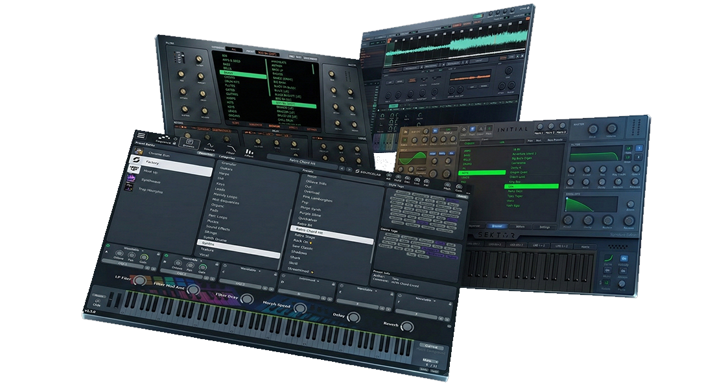Star the Rock On preset as a favorite
The height and width of the screenshot is (389, 713).
tap(310, 242)
